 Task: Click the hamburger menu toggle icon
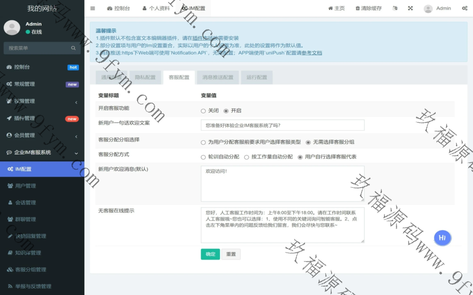click(92, 8)
